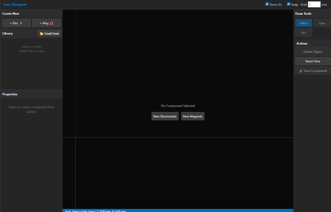The image size is (331, 212).
Task: Click the Draw Tools section header
Action: click(303, 14)
